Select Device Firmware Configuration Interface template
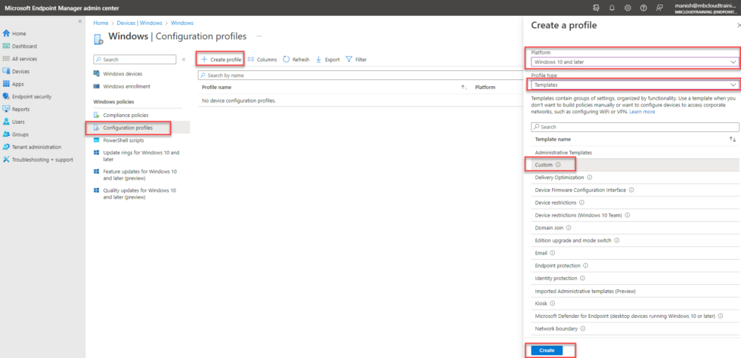The width and height of the screenshot is (741, 358). [635, 190]
